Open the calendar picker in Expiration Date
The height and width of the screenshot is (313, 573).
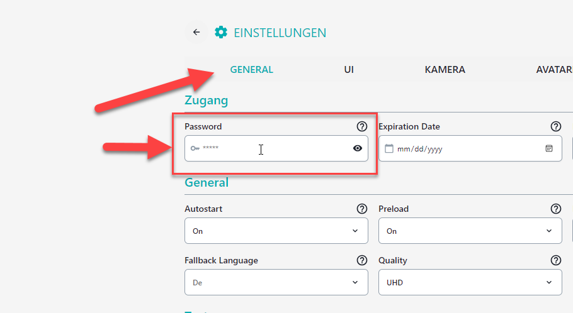(549, 148)
